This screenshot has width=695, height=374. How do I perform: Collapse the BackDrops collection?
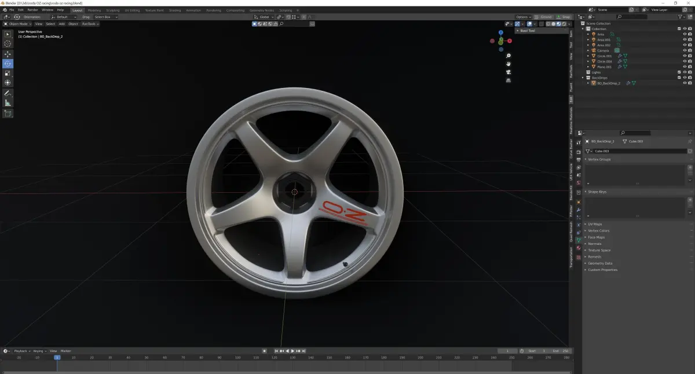[584, 78]
